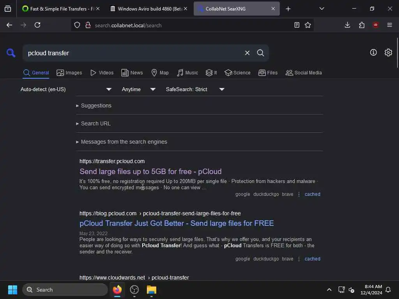The width and height of the screenshot is (399, 299).
Task: Open the cloudwards.net pcloud-transfer URL
Action: point(134,277)
